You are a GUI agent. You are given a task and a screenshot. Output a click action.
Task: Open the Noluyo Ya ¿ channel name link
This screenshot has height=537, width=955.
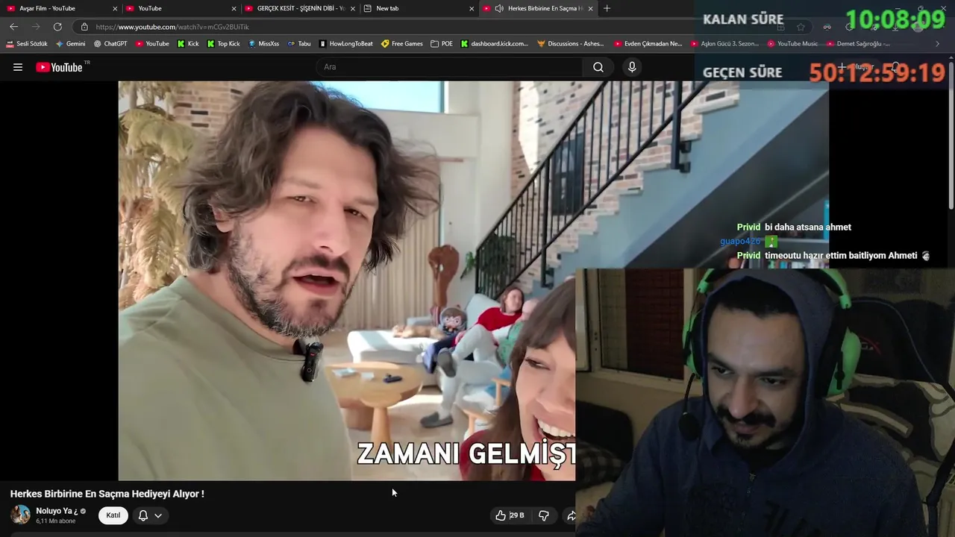[57, 511]
